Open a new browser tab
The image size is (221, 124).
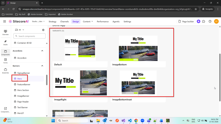42,3
